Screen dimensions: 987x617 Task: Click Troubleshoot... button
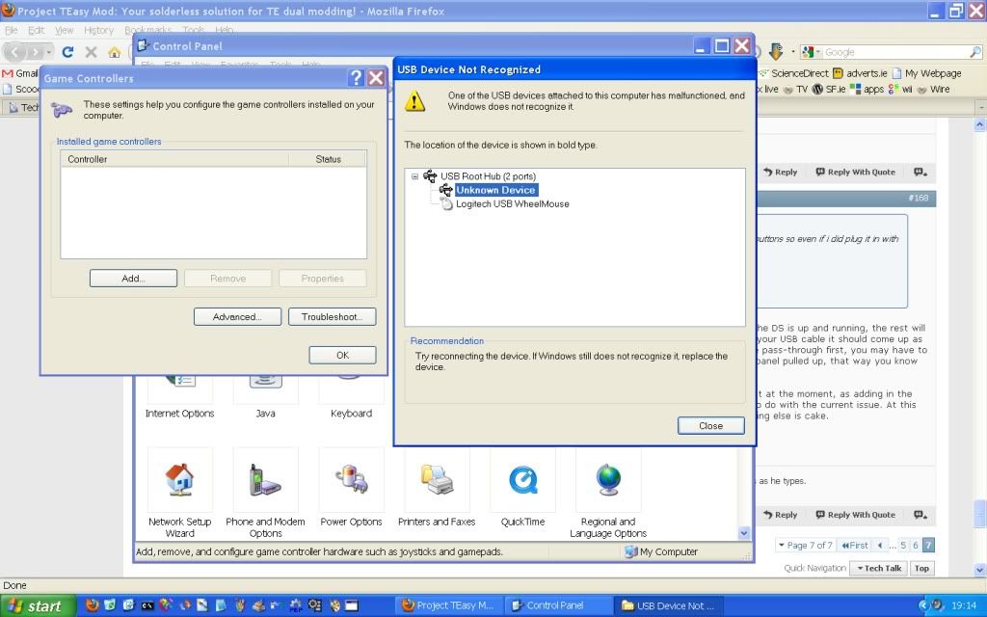point(332,316)
